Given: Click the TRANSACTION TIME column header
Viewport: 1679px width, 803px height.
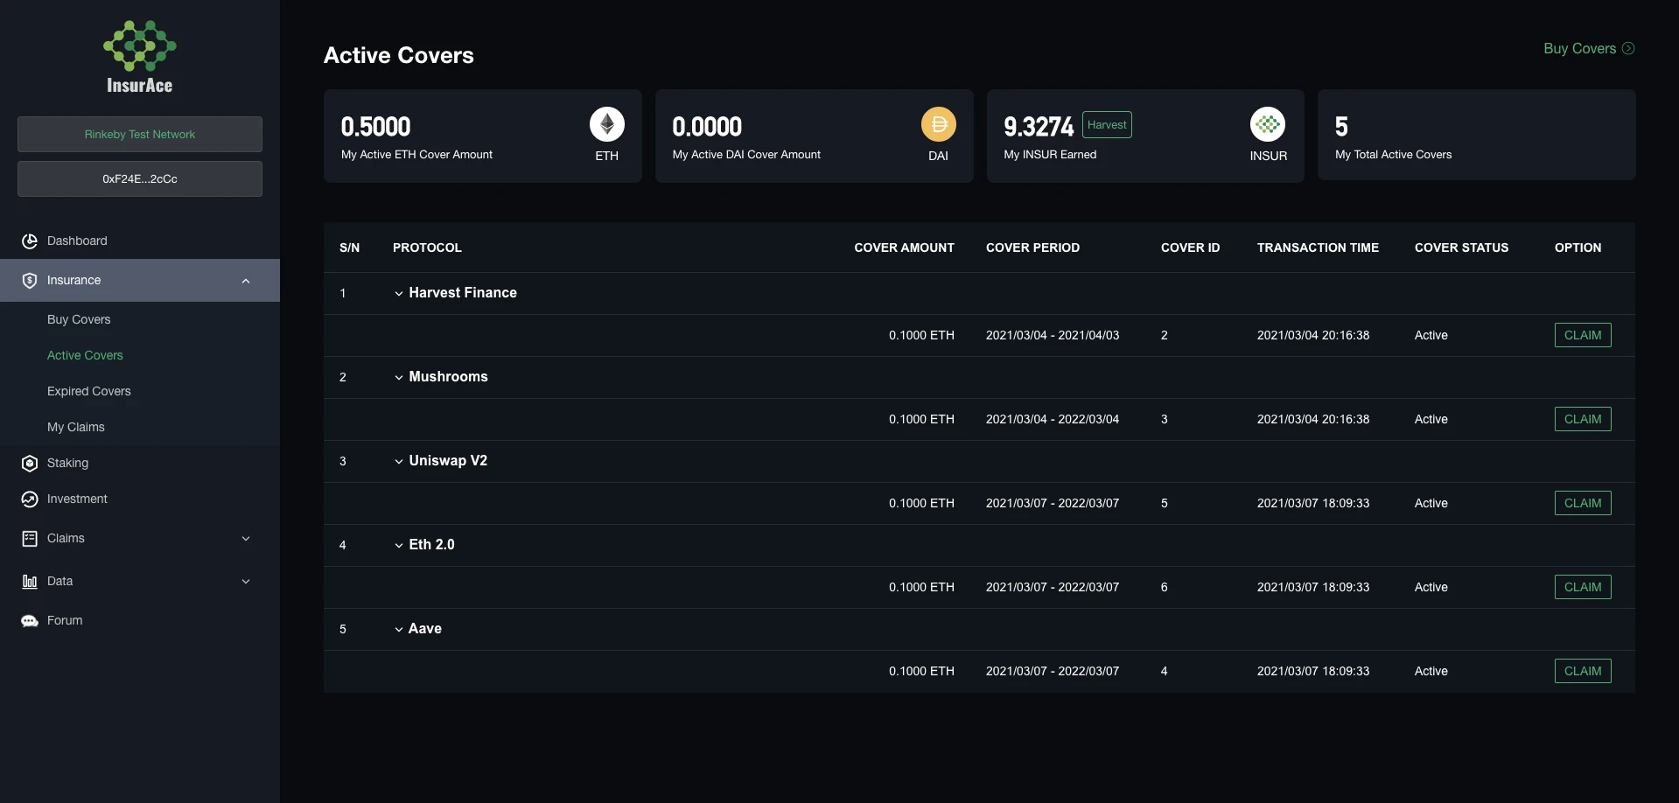Looking at the screenshot, I should point(1318,248).
